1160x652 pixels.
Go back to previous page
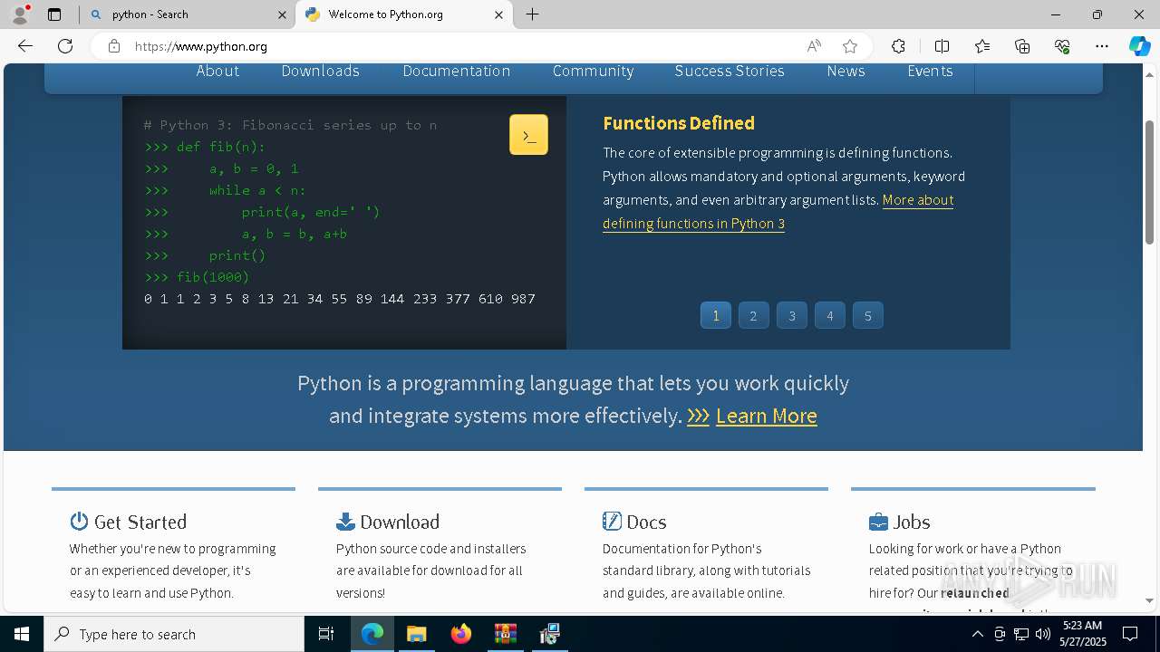tap(25, 46)
